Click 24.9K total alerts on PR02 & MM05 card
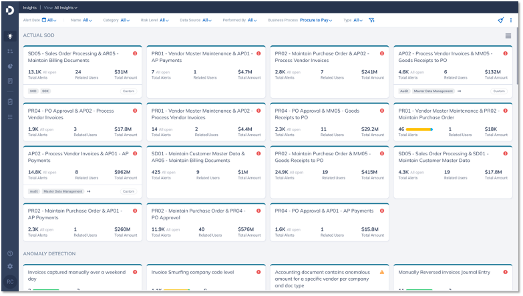523x296 pixels. 281,172
